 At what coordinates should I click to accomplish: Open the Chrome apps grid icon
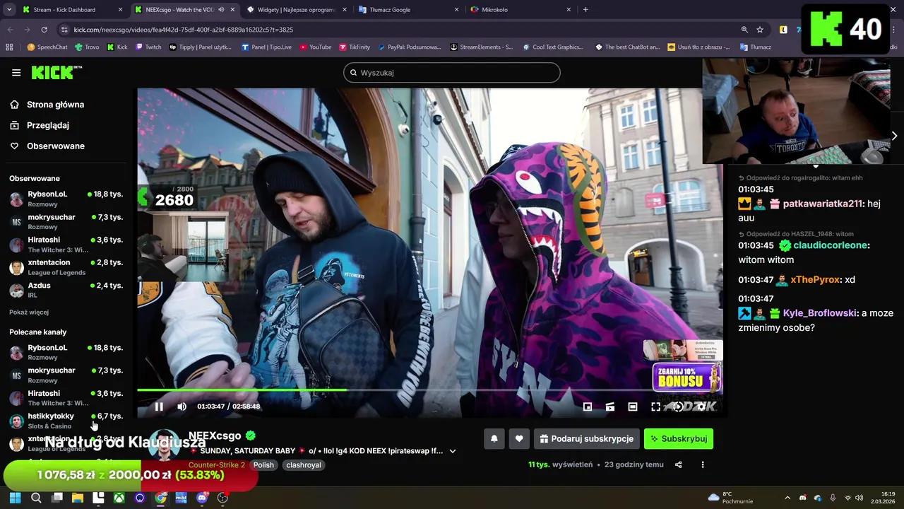(x=9, y=47)
